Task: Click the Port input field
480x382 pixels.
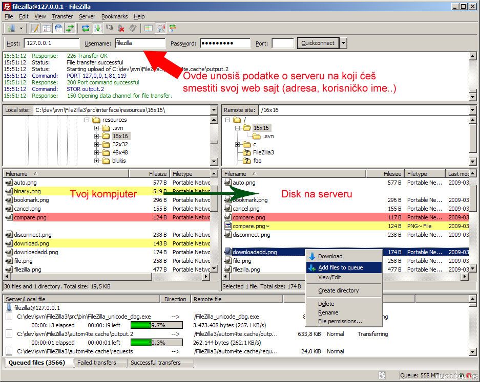Action: tap(283, 43)
